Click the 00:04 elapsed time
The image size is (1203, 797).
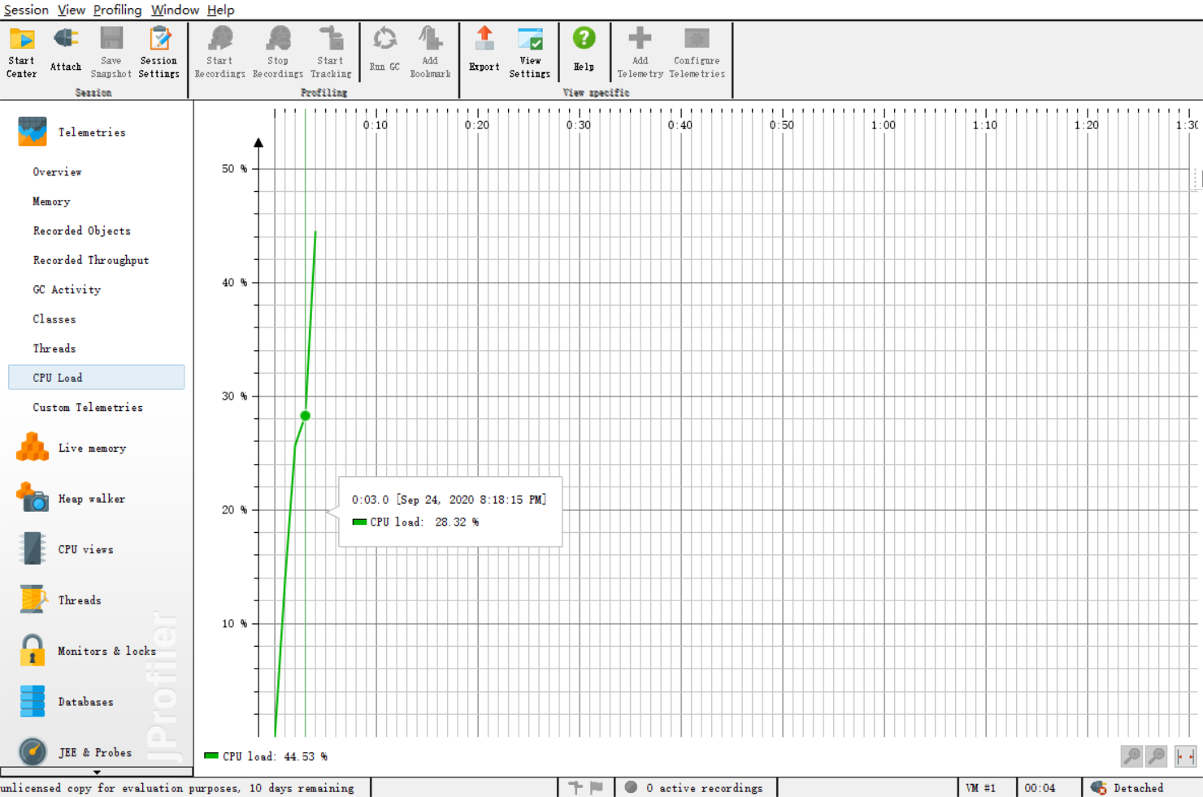1040,787
